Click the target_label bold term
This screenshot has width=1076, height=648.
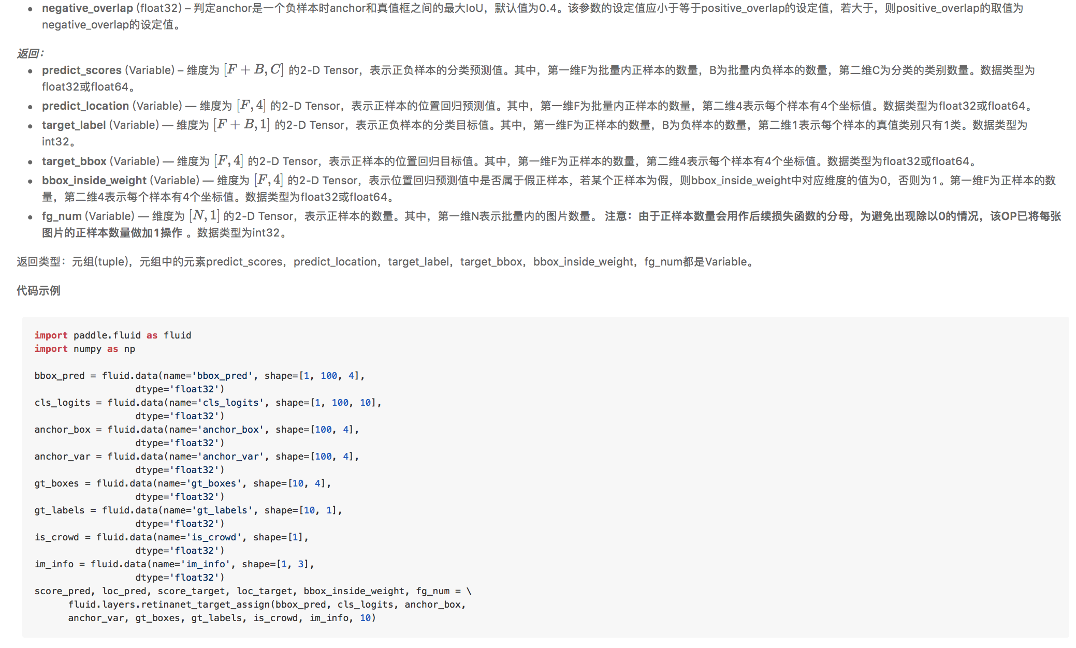(74, 125)
